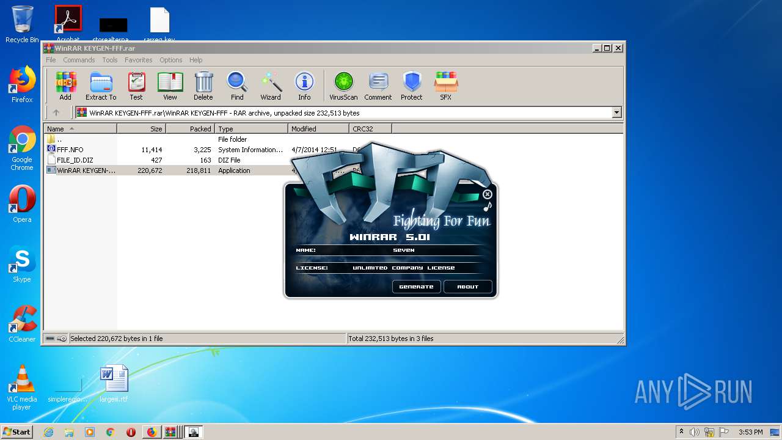Click the Find magnifier icon
Screen dimensions: 782x440
(x=237, y=86)
